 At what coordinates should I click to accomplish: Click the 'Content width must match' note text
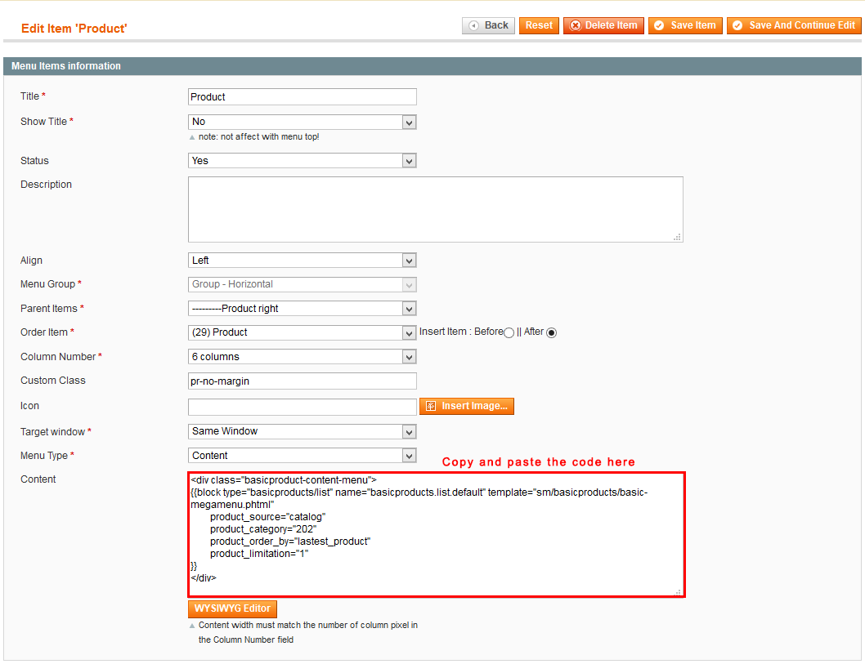pyautogui.click(x=308, y=633)
